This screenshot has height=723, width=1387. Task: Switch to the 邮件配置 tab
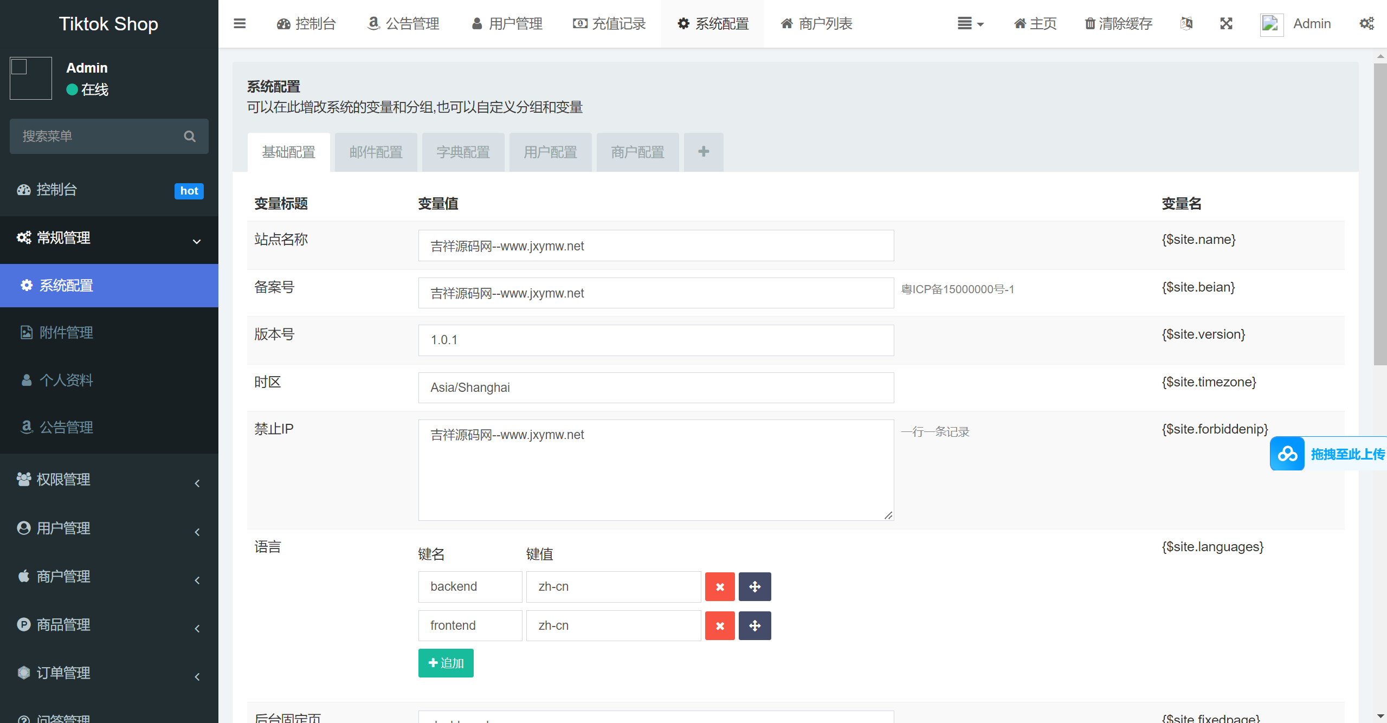click(376, 152)
